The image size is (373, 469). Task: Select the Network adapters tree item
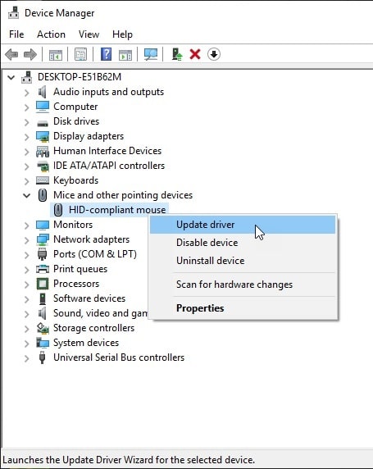tap(91, 239)
